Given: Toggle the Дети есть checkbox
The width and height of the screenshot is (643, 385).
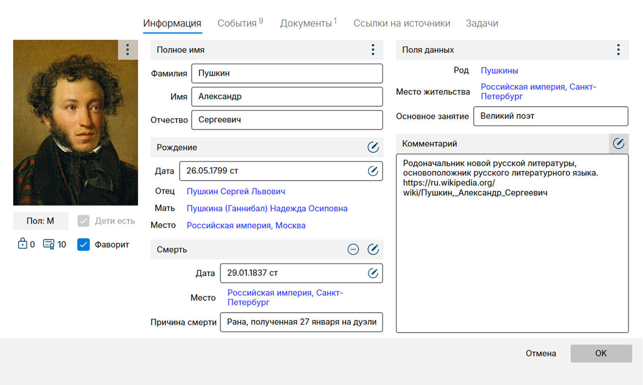Looking at the screenshot, I should pos(83,221).
